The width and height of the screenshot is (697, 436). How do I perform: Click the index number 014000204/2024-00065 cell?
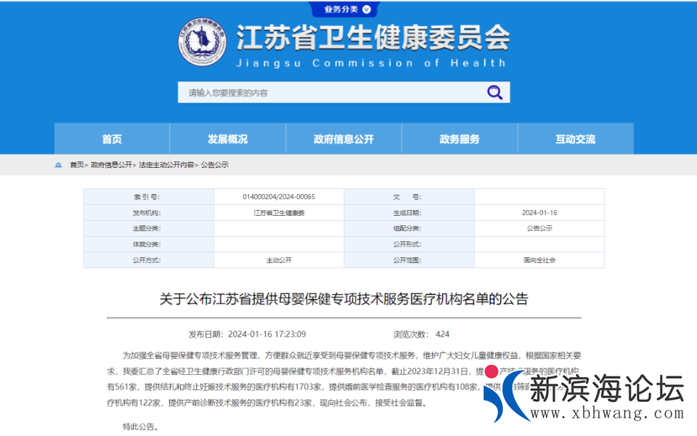279,197
